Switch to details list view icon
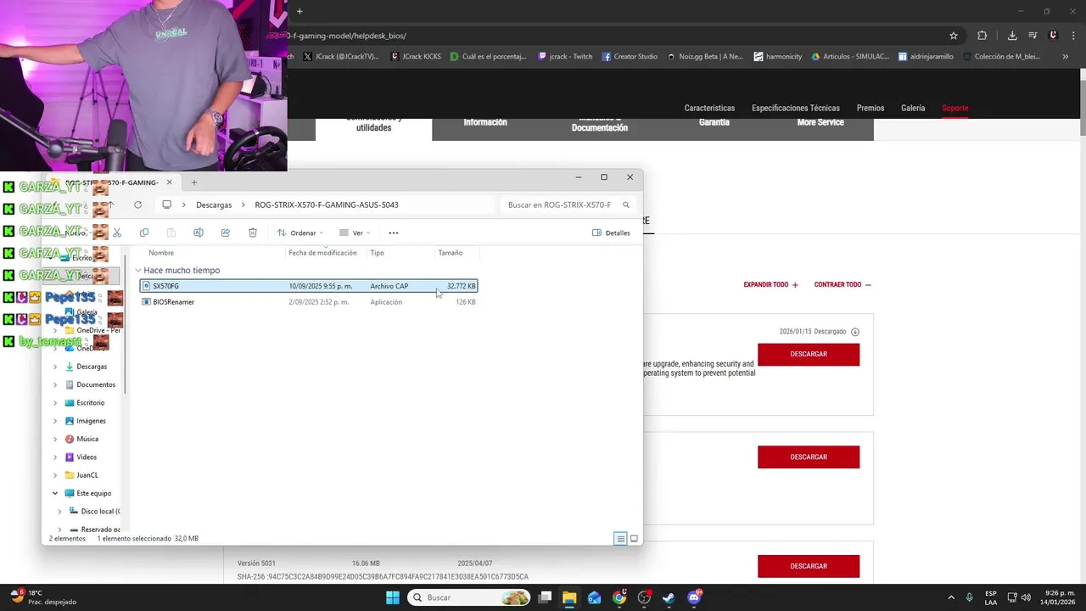The image size is (1086, 611). pyautogui.click(x=620, y=539)
